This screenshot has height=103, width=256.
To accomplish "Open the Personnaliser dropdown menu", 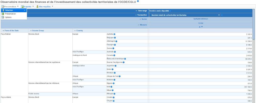I will (10, 7).
